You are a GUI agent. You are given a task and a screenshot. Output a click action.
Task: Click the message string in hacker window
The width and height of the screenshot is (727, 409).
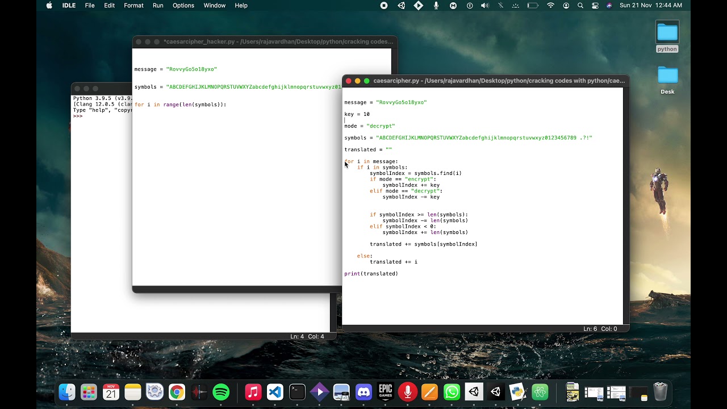(191, 69)
